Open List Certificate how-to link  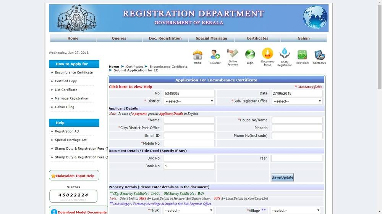pyautogui.click(x=66, y=89)
